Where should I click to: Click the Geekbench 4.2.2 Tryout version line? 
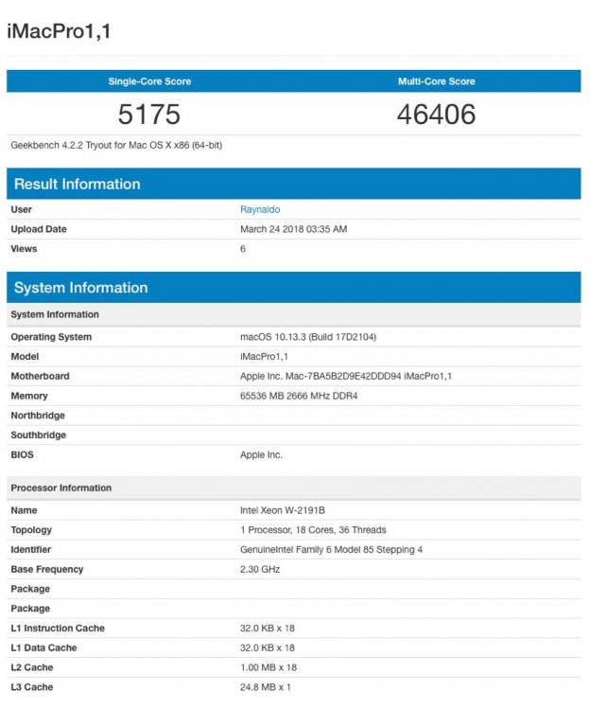tap(116, 146)
